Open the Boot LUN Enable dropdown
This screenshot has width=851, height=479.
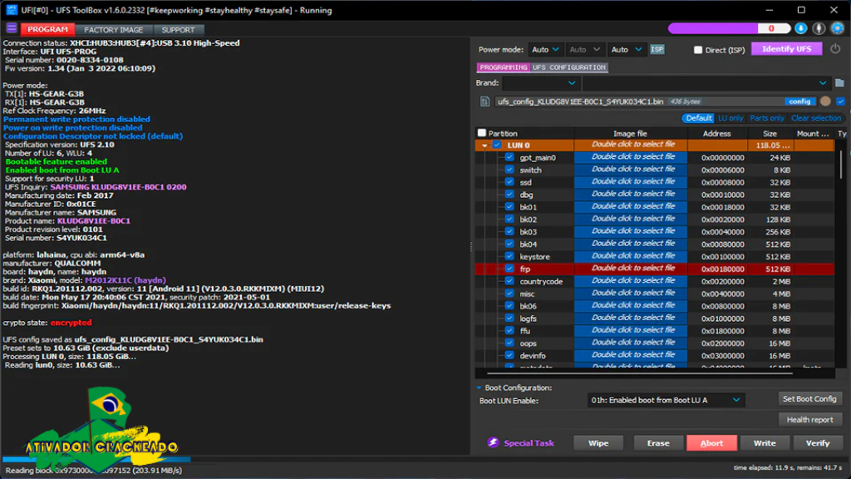pos(666,400)
